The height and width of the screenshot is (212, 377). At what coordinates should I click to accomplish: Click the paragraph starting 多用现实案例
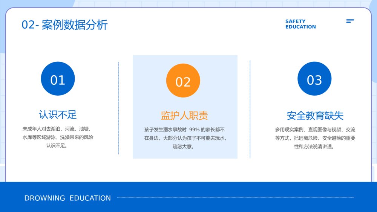(x=315, y=138)
